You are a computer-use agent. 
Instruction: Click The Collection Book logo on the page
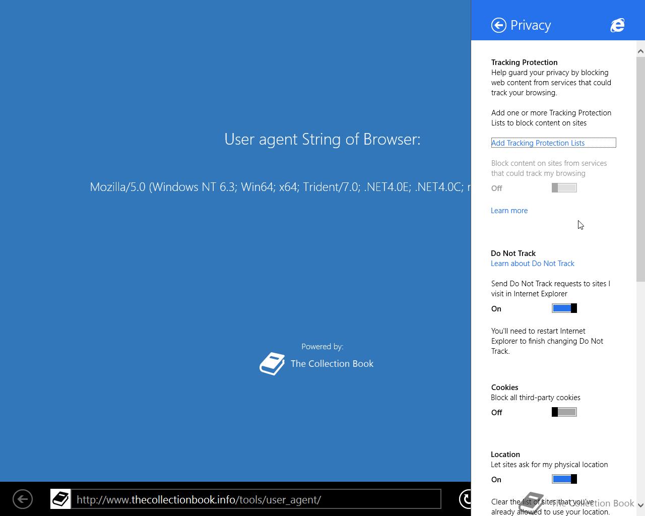coord(272,364)
